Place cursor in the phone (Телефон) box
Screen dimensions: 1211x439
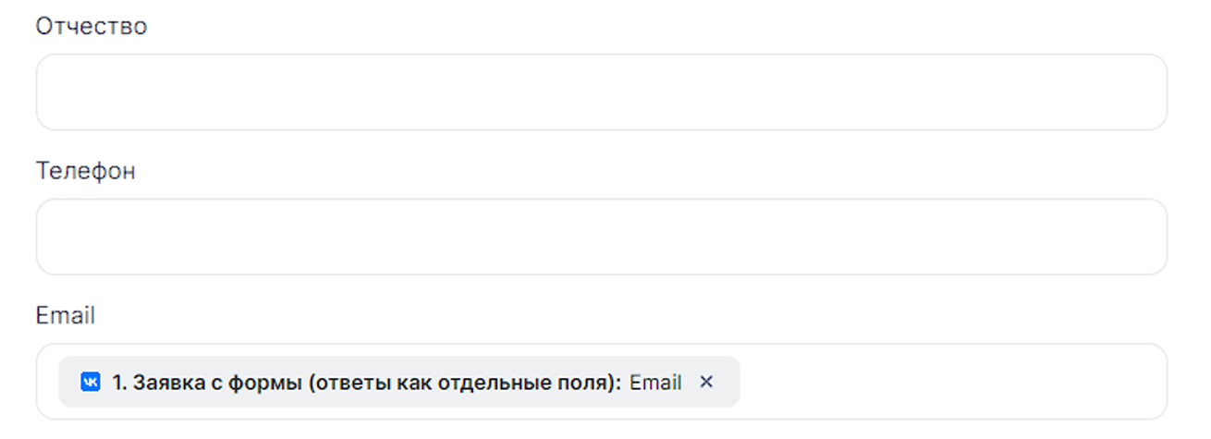[x=601, y=237]
